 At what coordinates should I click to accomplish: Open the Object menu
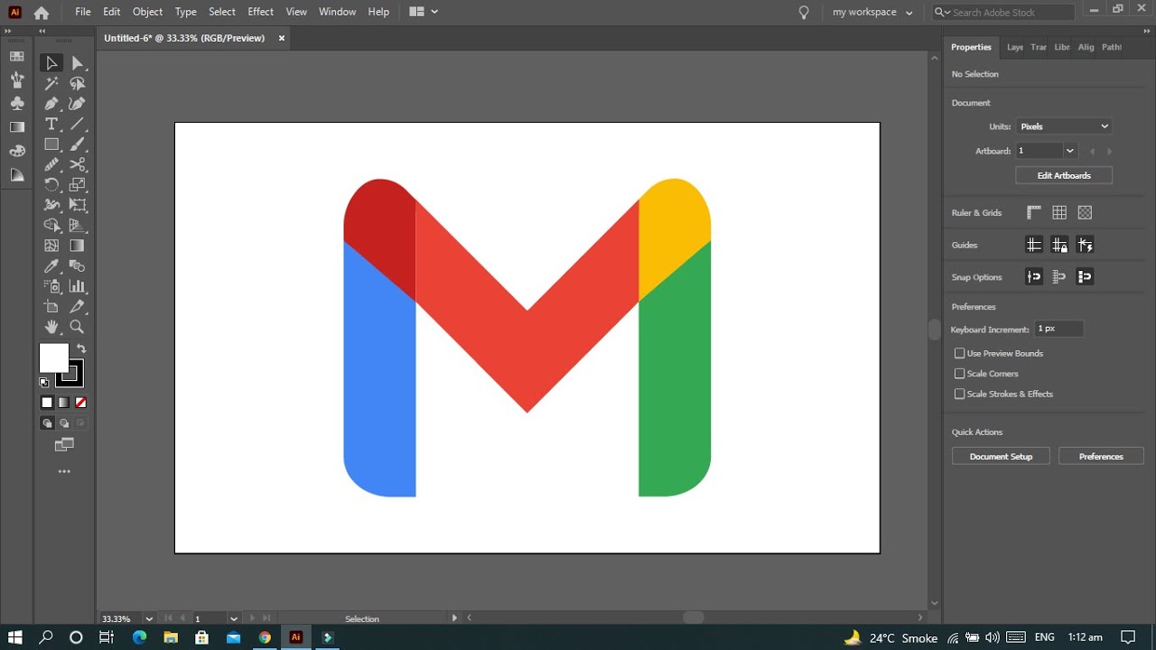click(147, 12)
